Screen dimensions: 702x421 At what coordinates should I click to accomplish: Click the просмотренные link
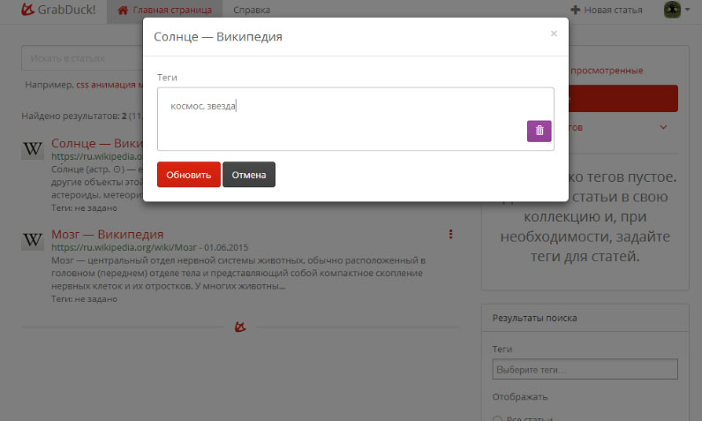pos(607,71)
